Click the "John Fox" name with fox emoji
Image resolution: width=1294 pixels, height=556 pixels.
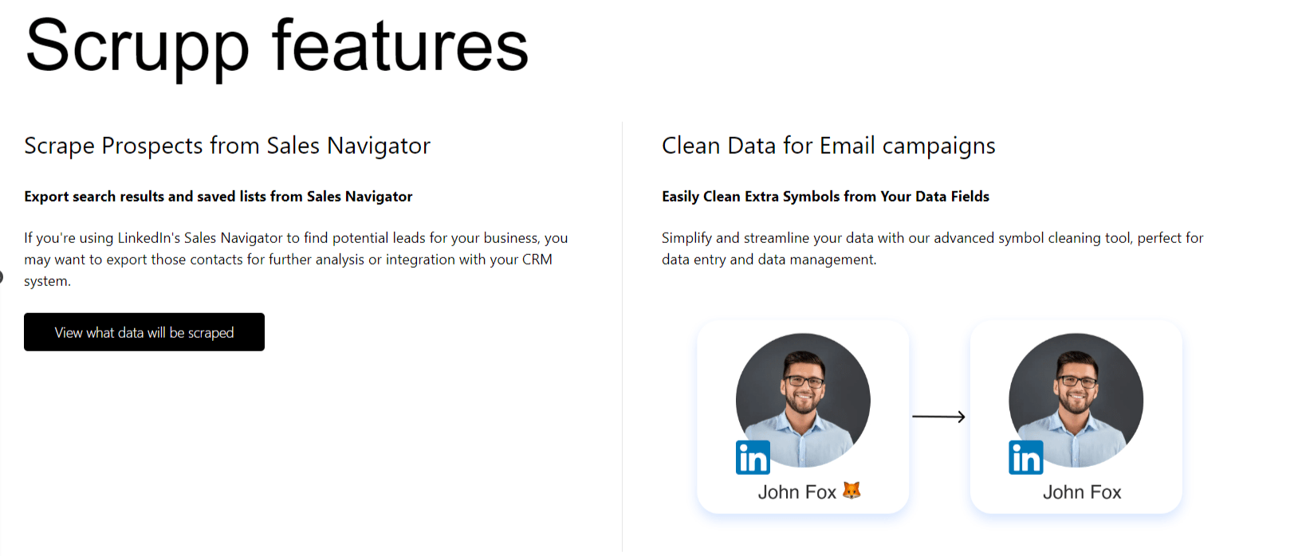[796, 492]
